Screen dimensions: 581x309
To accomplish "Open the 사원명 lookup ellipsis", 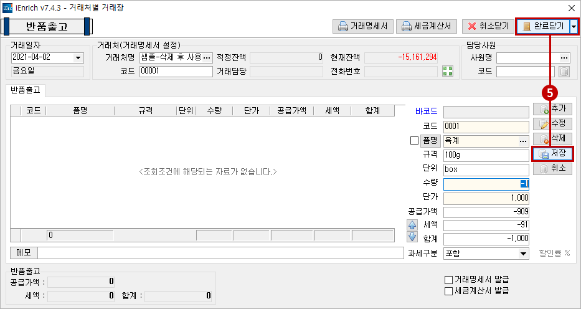I will pos(564,58).
